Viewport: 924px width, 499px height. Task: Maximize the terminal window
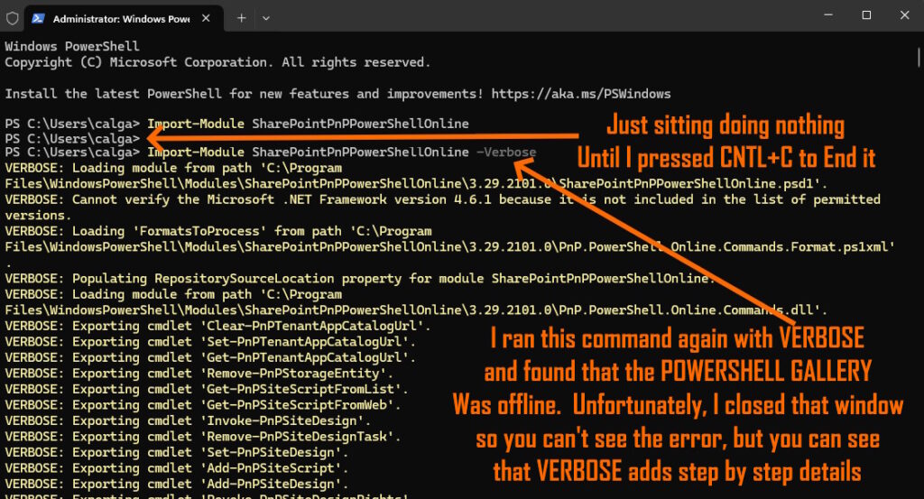[x=866, y=15]
